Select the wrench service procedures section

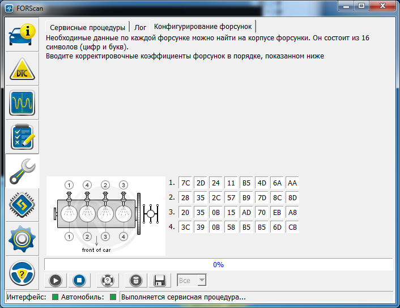click(22, 171)
